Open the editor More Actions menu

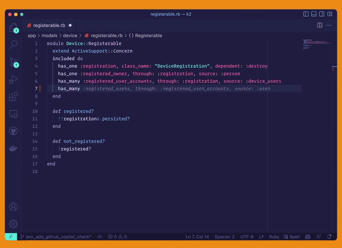coord(329,25)
